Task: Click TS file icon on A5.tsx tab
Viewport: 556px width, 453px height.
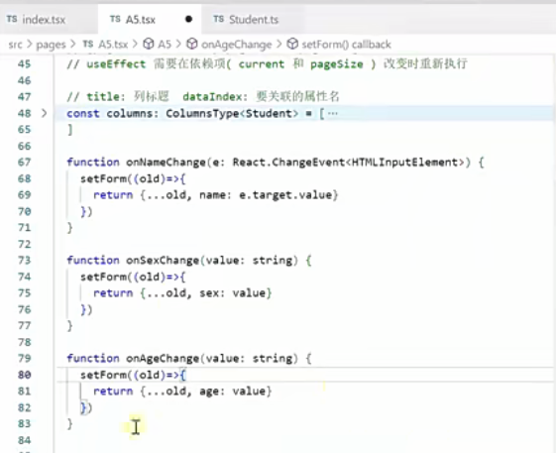Action: click(x=115, y=19)
